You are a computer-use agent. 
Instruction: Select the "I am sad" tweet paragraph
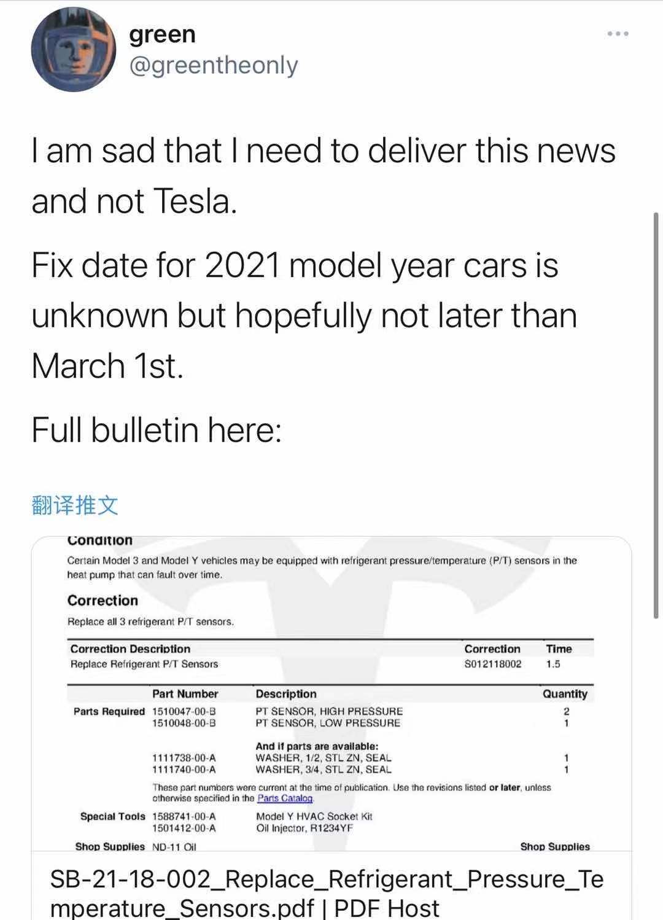click(323, 176)
